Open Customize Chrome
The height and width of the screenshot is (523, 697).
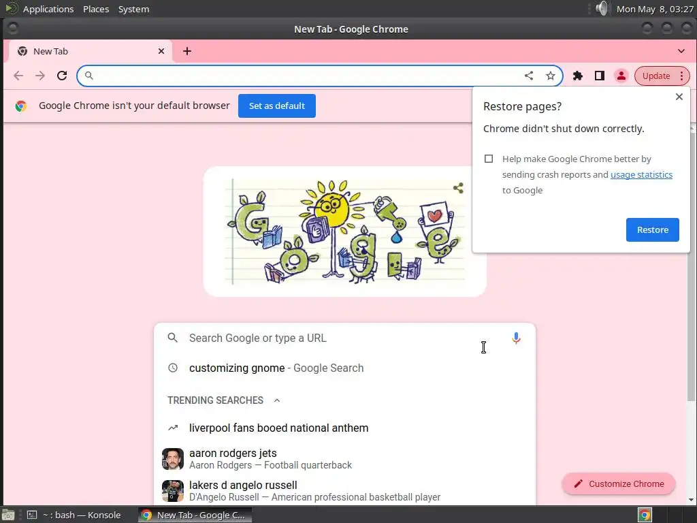[x=619, y=484]
